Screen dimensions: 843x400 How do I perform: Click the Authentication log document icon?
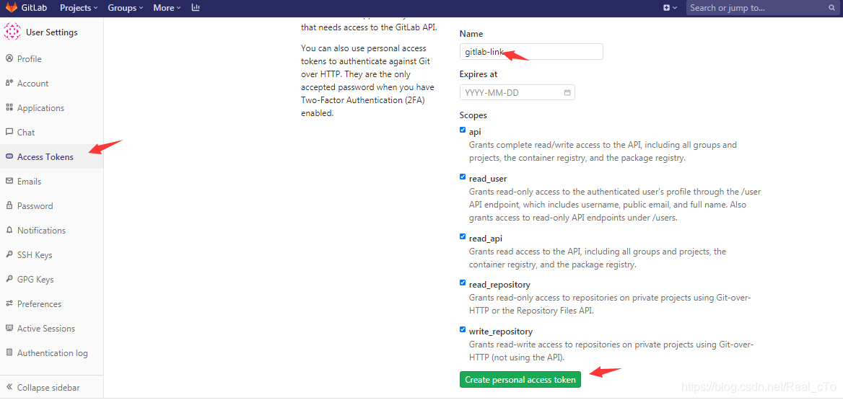coord(9,352)
